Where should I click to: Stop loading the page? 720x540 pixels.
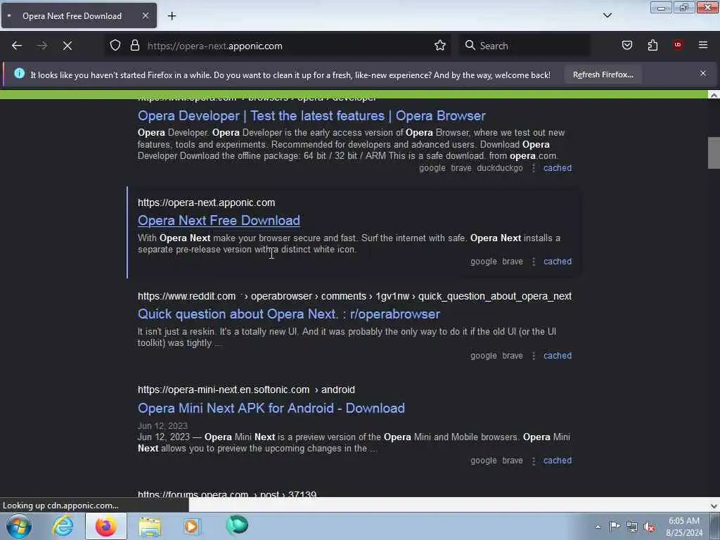[x=67, y=46]
